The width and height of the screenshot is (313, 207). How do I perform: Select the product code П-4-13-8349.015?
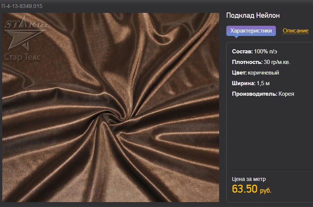tap(22, 6)
